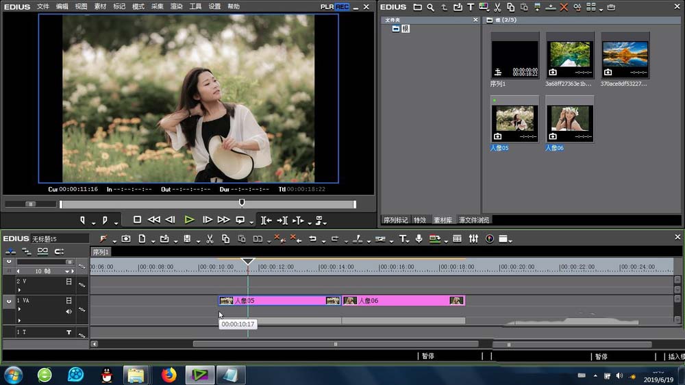
Task: Toggle audio speaker on 1 VA track
Action: point(68,312)
